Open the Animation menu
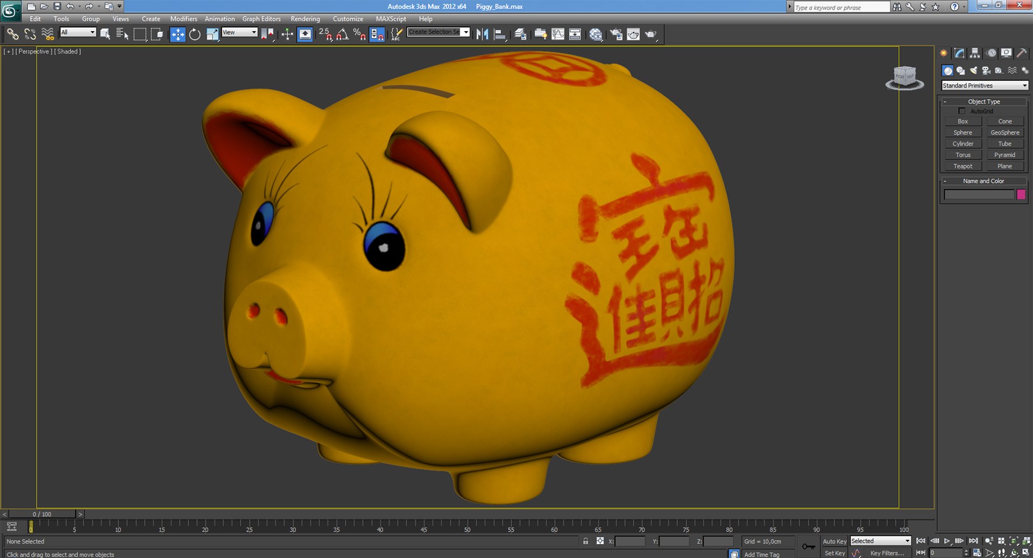Screen dimensions: 1033x558 point(220,19)
